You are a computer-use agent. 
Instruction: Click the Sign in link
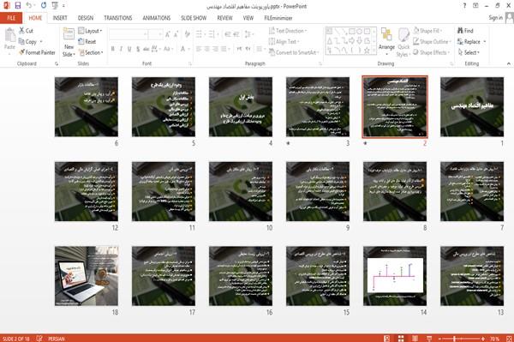pos(495,18)
